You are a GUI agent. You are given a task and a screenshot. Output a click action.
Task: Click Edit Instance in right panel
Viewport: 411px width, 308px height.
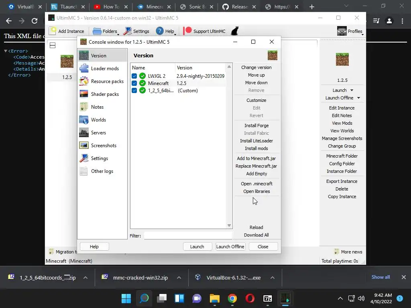(x=342, y=108)
